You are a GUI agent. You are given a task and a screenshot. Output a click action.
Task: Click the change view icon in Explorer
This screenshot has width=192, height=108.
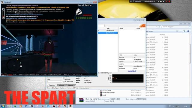click(177, 31)
